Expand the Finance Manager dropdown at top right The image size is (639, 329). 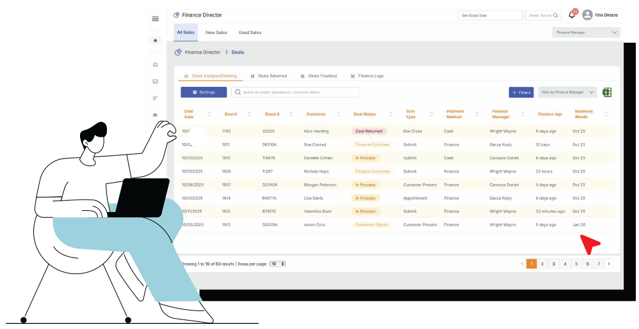coord(586,32)
